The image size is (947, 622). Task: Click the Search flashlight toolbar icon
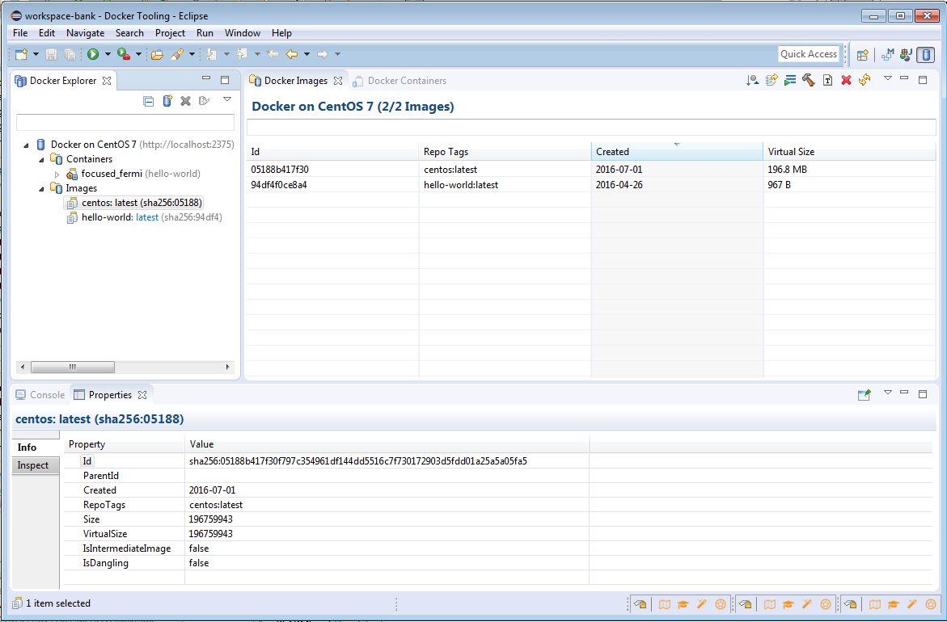pos(177,54)
